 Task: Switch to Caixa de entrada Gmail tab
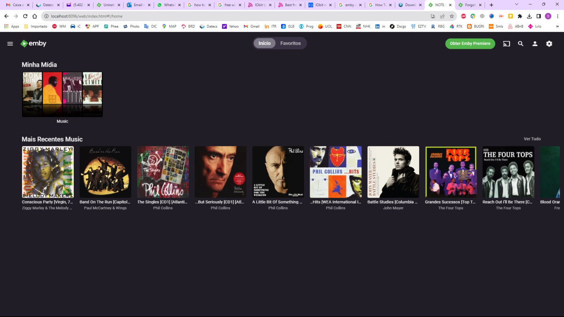(x=18, y=5)
